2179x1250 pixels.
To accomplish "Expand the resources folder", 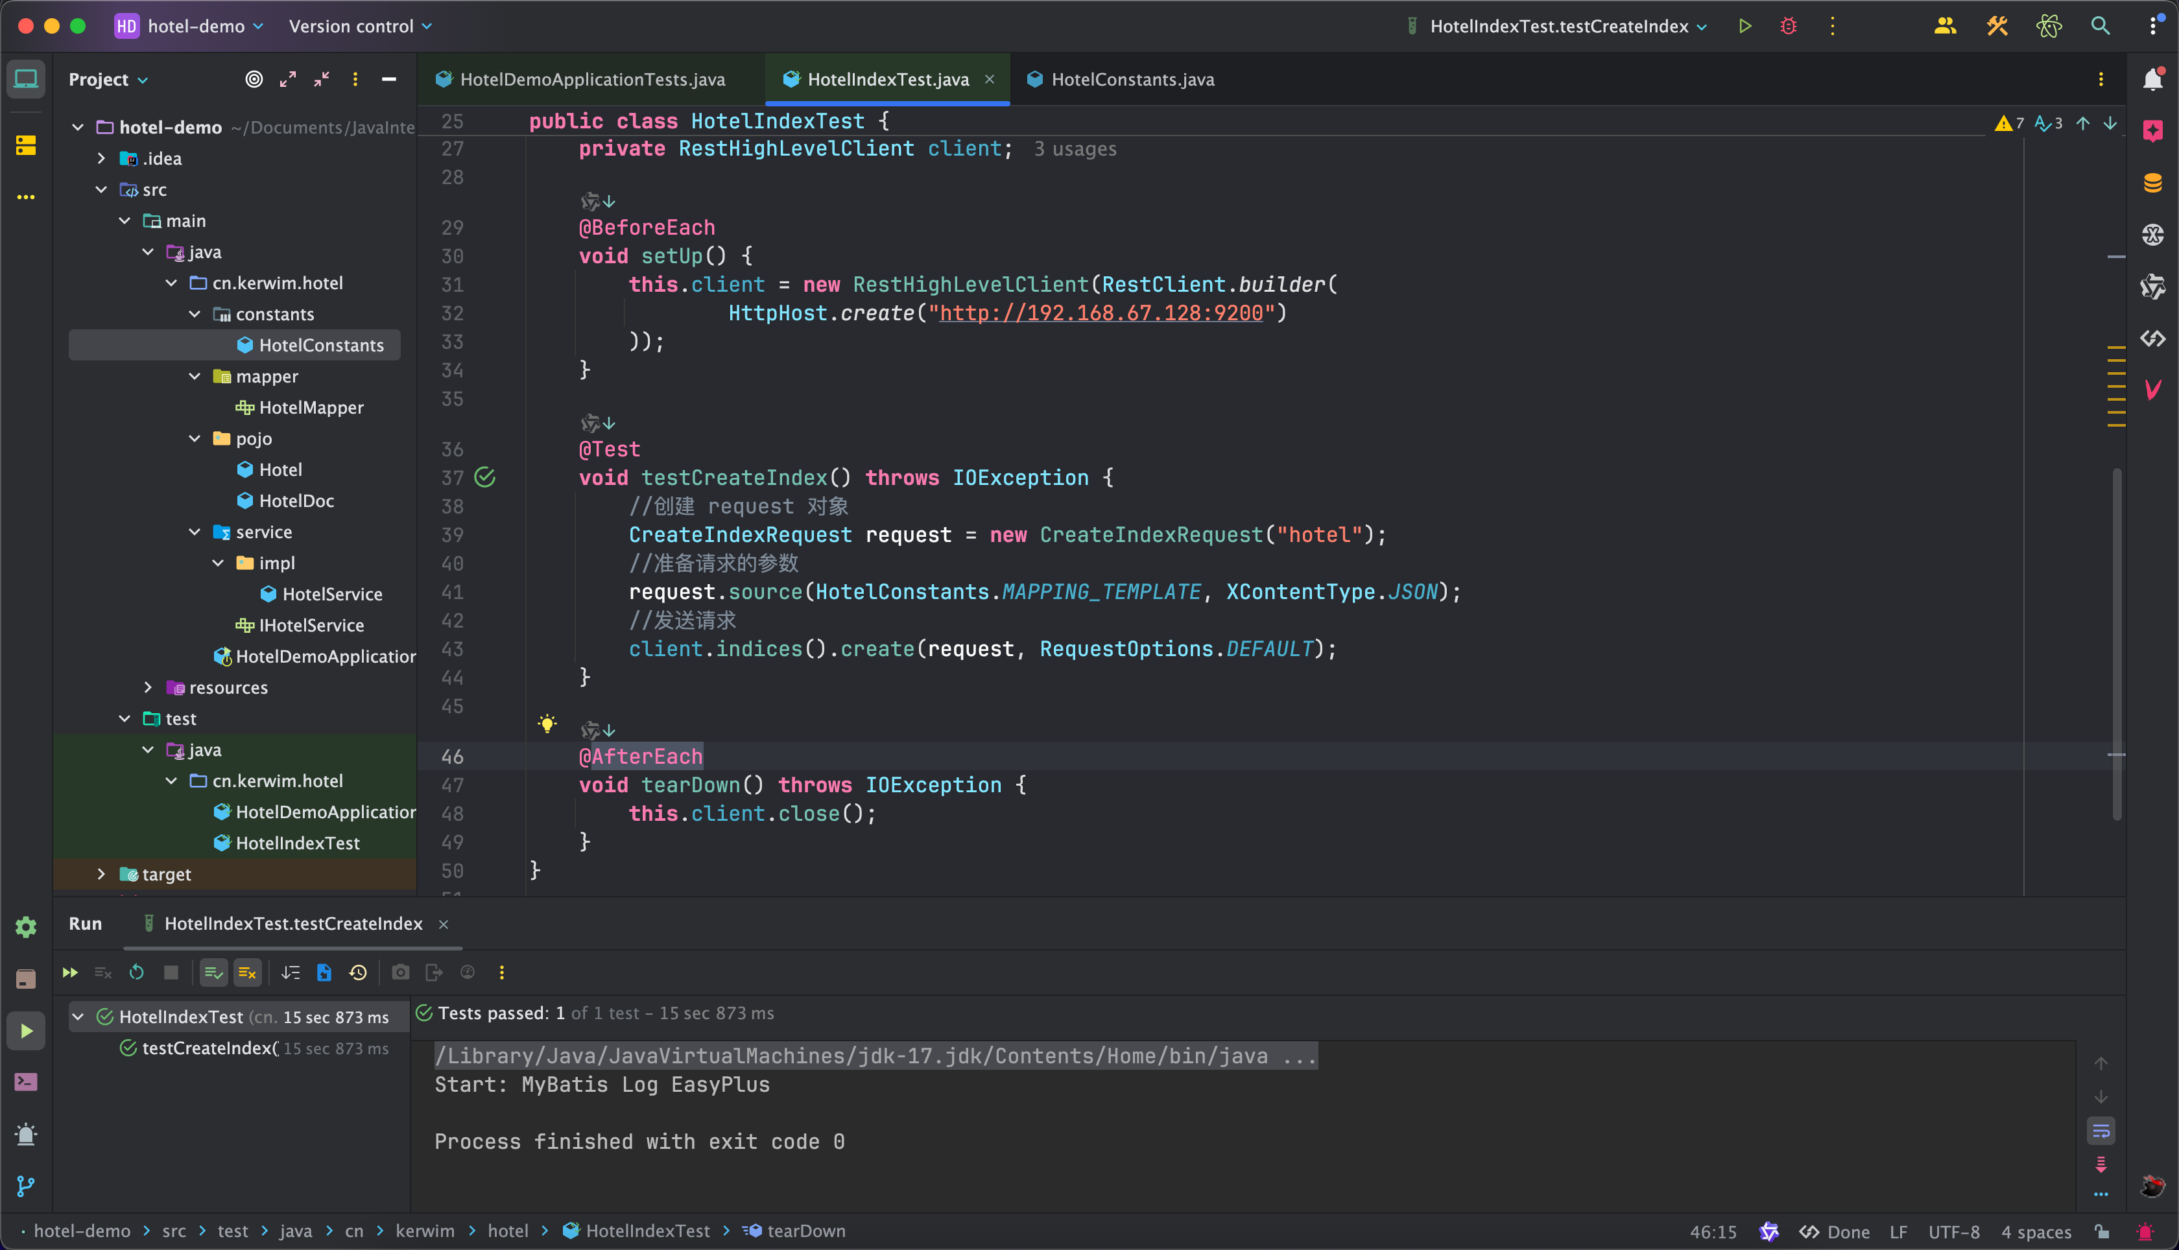I will [x=148, y=687].
